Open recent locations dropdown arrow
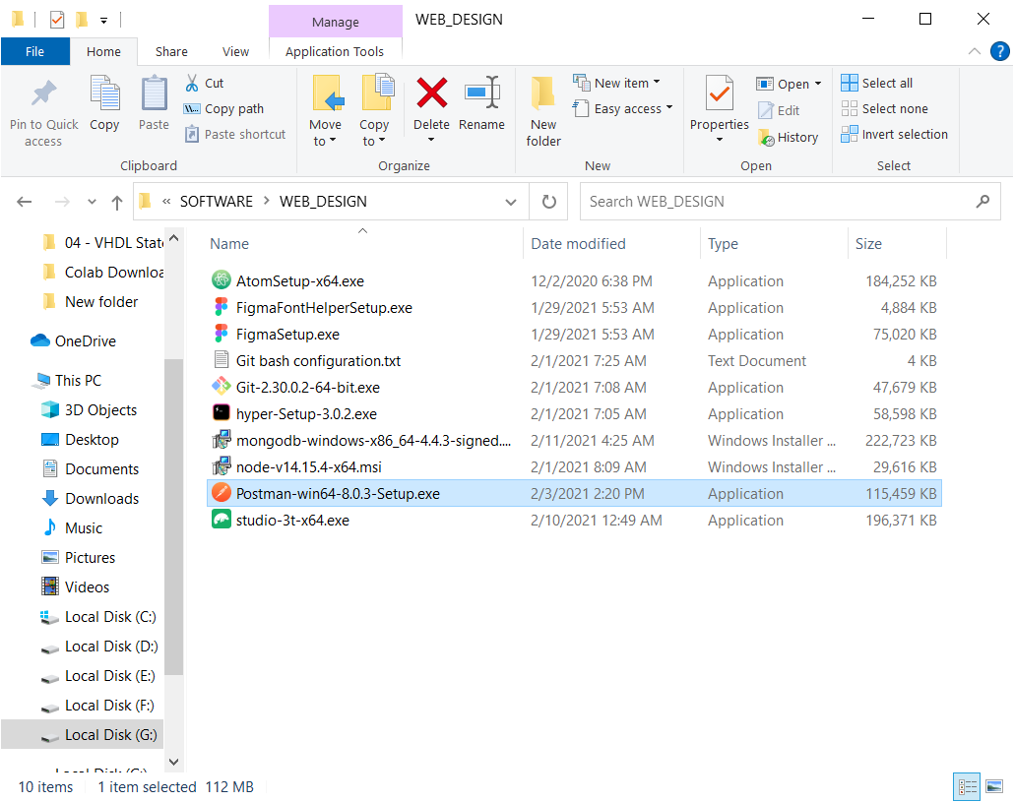 tap(92, 202)
